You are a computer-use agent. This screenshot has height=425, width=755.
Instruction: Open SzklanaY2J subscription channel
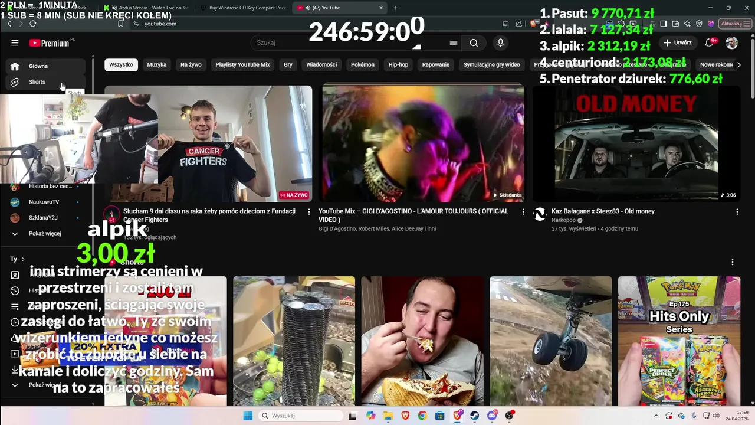coord(45,218)
